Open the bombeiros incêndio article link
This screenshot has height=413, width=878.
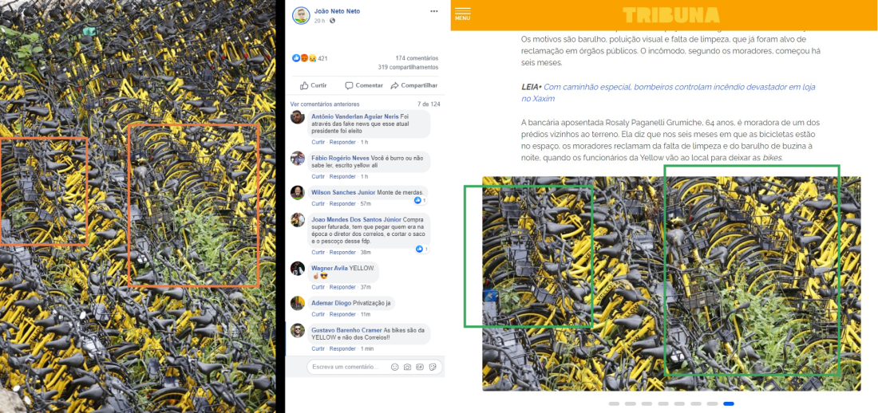[x=668, y=92]
